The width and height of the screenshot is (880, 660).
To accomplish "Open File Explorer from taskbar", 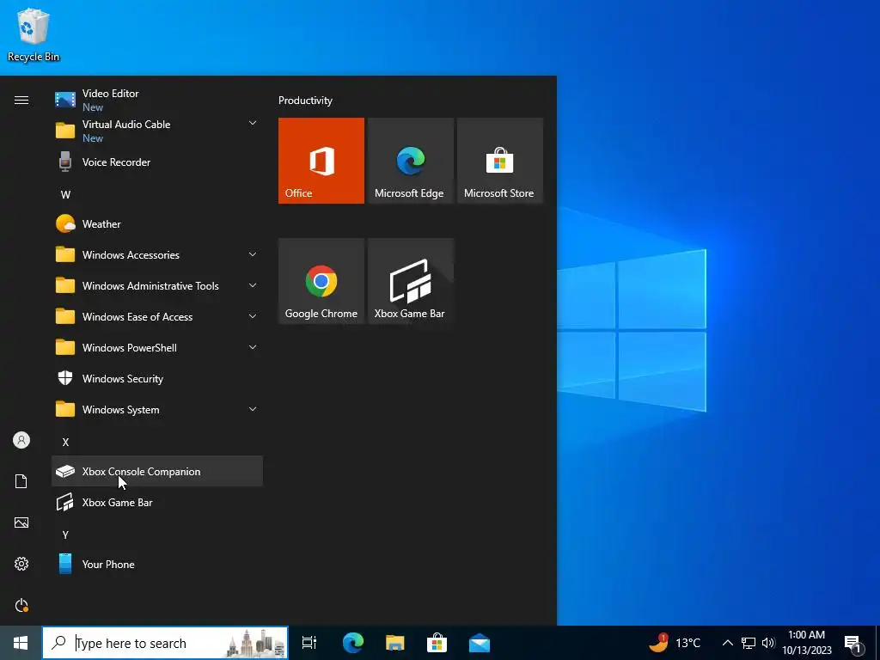I will (395, 643).
